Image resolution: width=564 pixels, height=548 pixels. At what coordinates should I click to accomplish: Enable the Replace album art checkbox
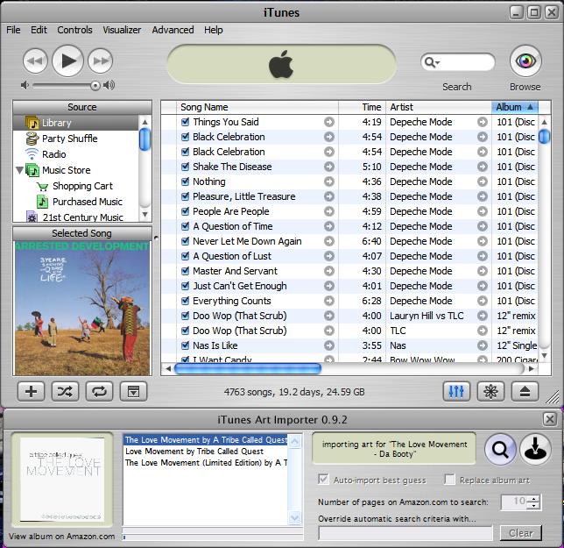click(x=450, y=480)
